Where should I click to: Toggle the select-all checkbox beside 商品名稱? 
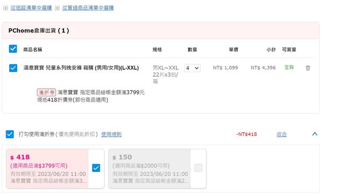tap(13, 49)
